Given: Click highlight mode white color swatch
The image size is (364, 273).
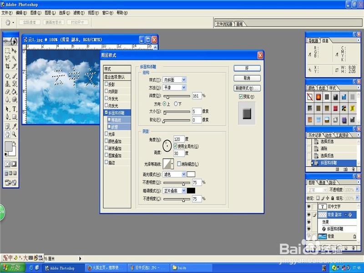Looking at the screenshot, I should 191,174.
